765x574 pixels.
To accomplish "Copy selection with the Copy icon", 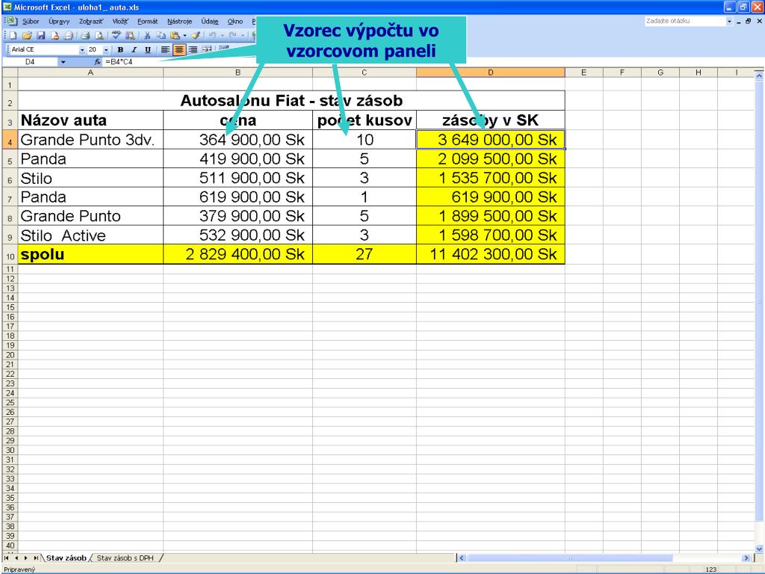I will (x=161, y=36).
